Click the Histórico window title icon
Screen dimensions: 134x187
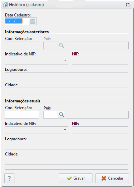pos(6,5)
